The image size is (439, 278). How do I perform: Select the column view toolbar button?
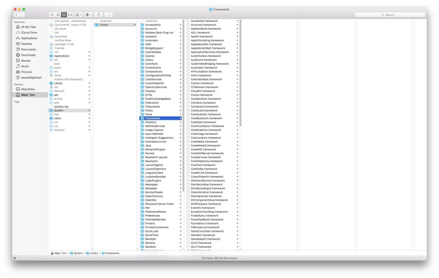(64, 14)
